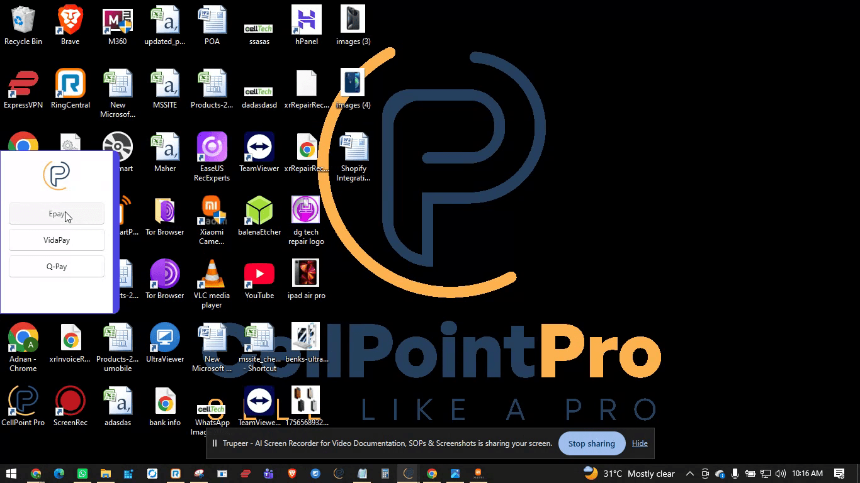Screen dimensions: 860x483
Task: Open the Recycle Bin desktop icon
Action: 23,26
